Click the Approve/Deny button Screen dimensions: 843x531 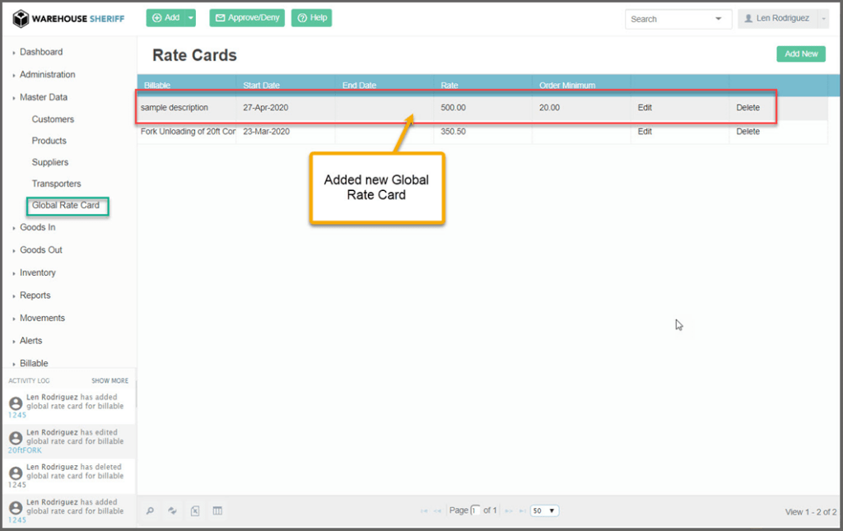pos(247,18)
